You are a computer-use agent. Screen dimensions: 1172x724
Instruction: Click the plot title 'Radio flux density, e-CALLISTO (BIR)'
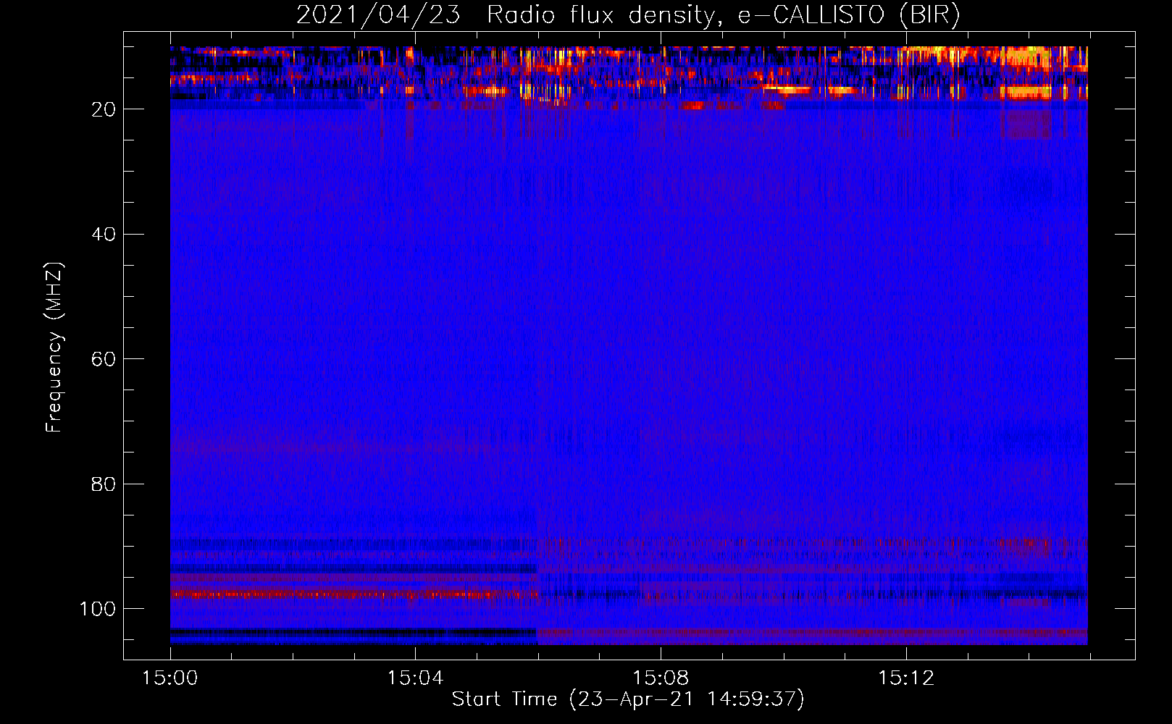tap(724, 14)
